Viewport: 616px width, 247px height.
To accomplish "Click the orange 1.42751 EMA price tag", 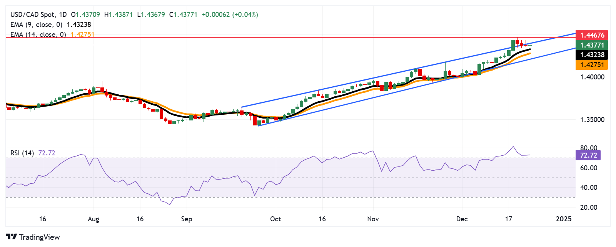I will click(592, 65).
